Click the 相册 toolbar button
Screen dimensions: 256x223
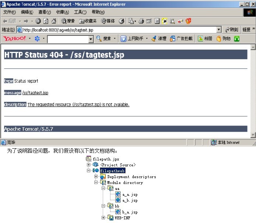coord(205,39)
